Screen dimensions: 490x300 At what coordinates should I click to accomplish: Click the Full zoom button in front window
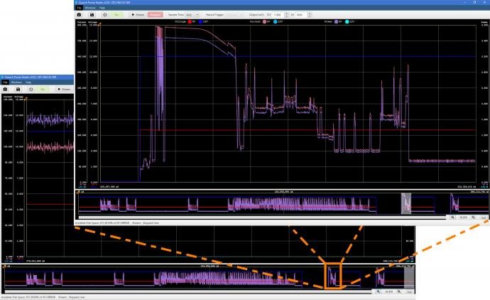(x=484, y=217)
